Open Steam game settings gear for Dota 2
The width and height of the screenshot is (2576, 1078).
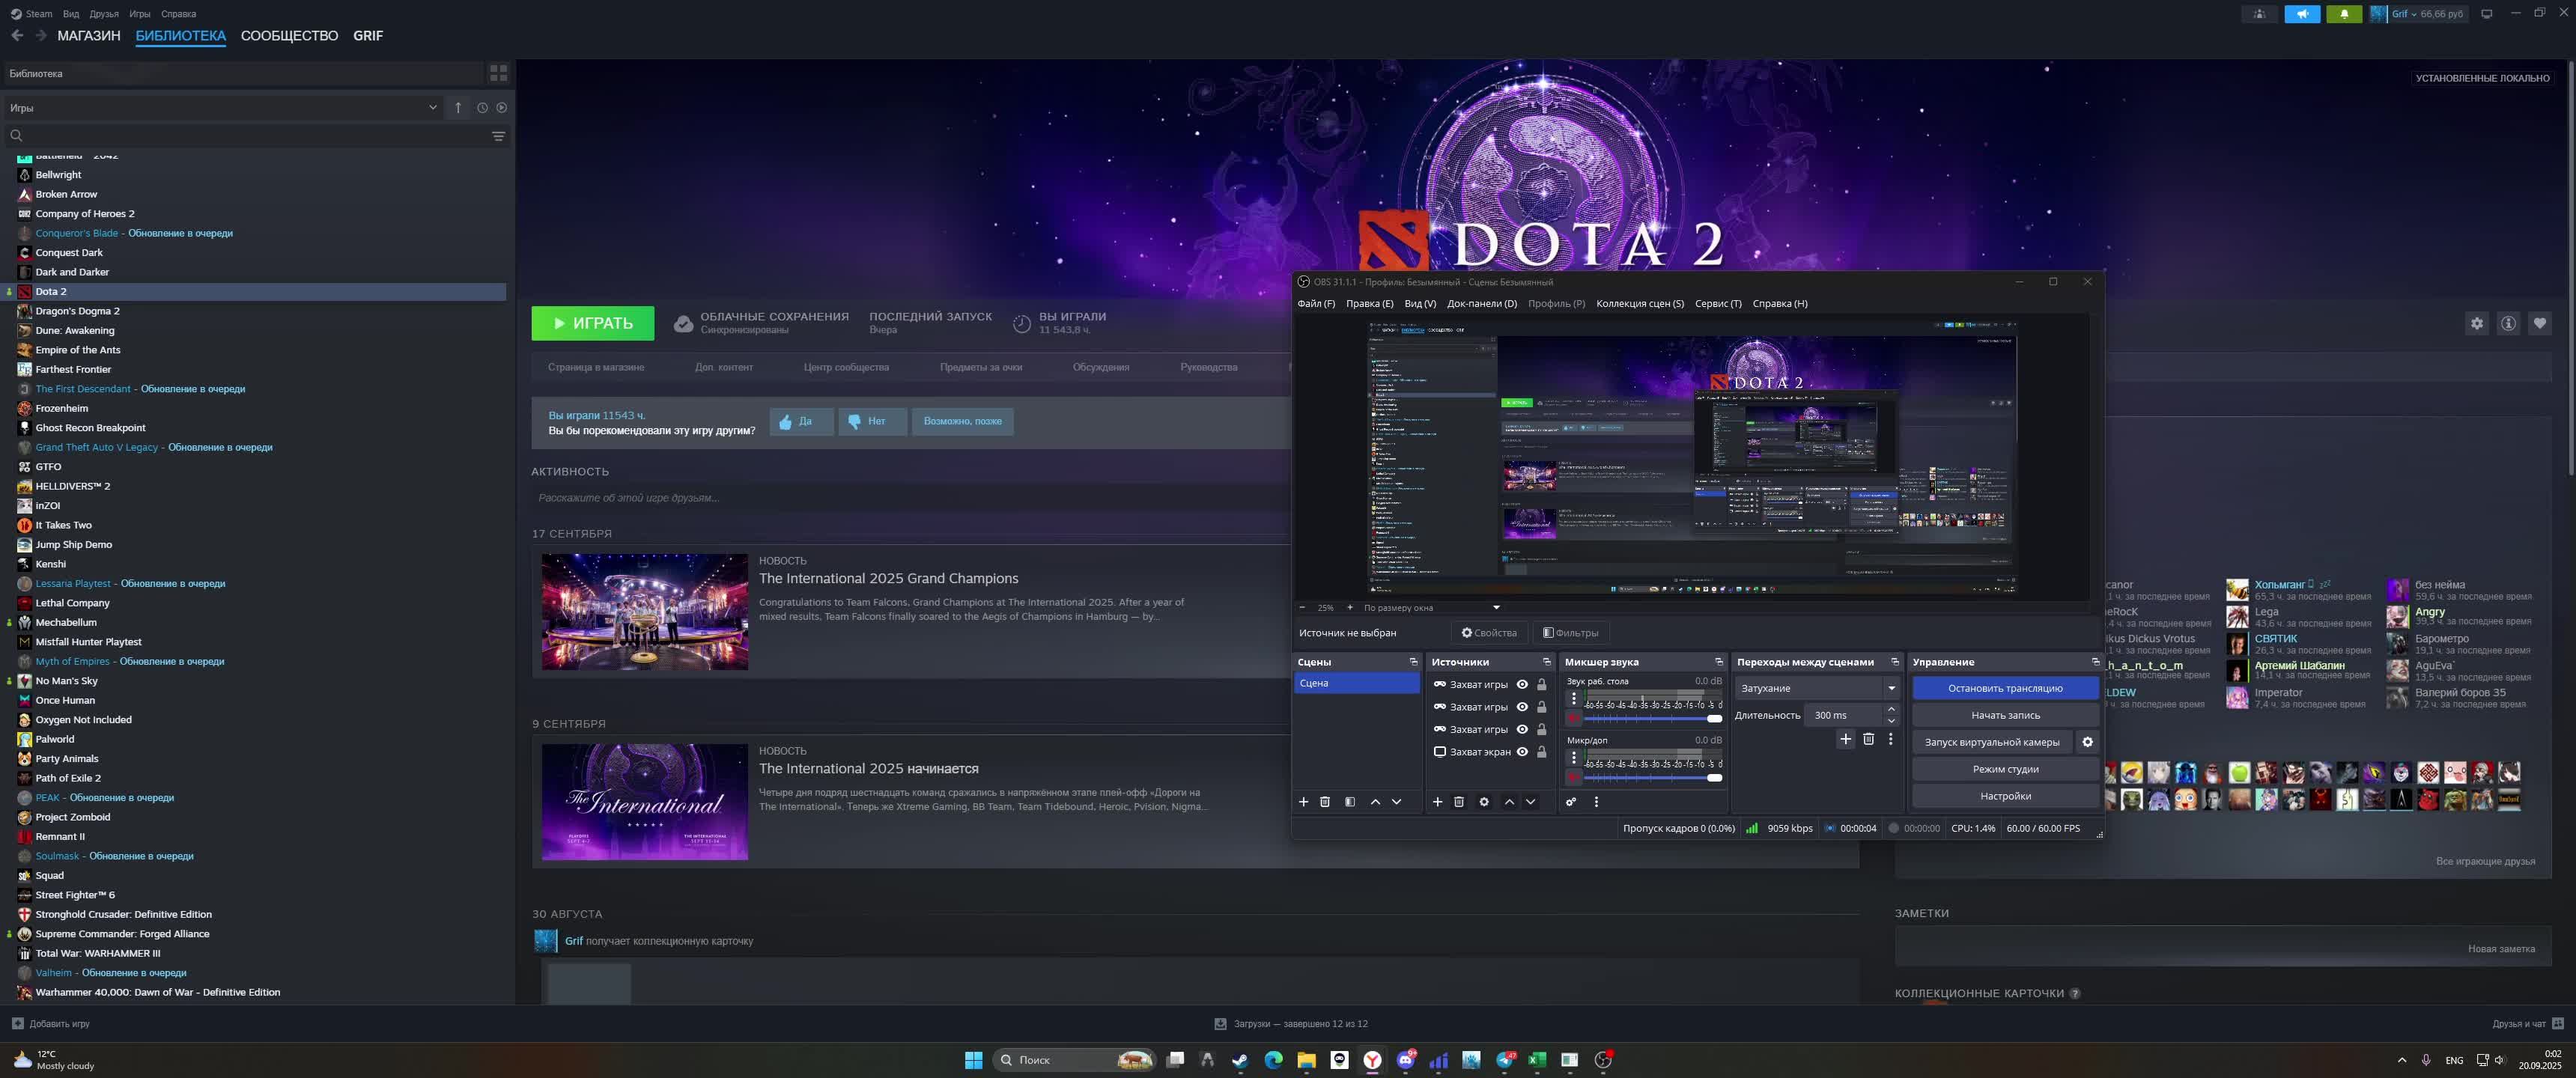click(2476, 323)
